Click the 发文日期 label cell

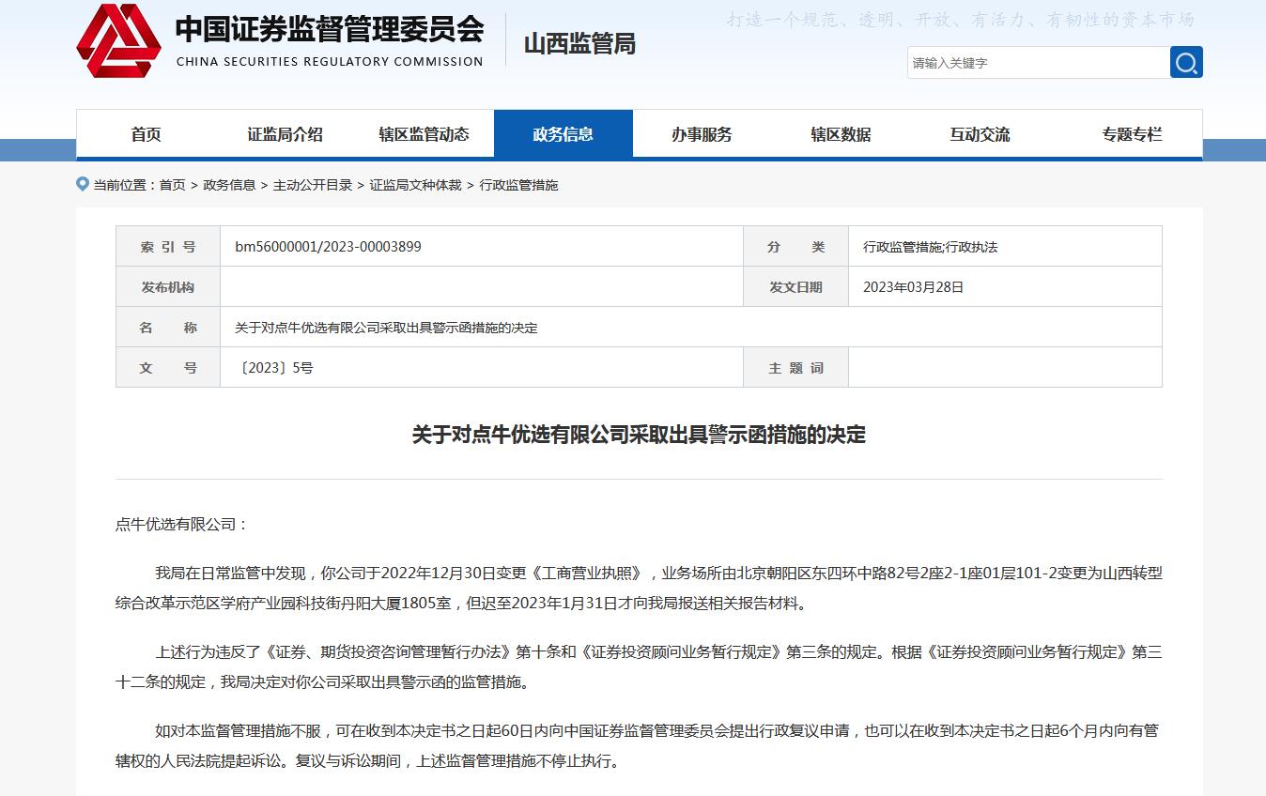[x=795, y=287]
